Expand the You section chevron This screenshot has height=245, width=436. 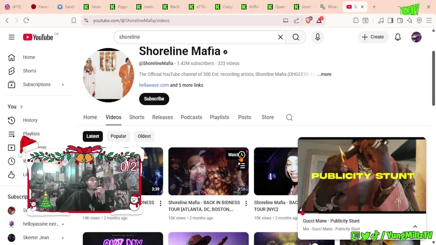(21, 107)
